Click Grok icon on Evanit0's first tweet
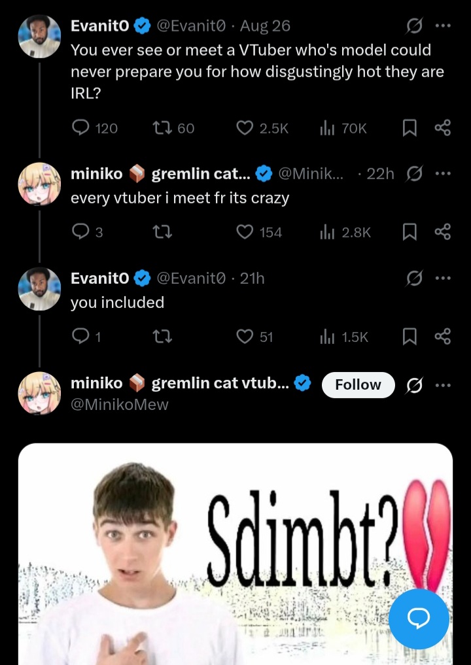 (x=413, y=26)
